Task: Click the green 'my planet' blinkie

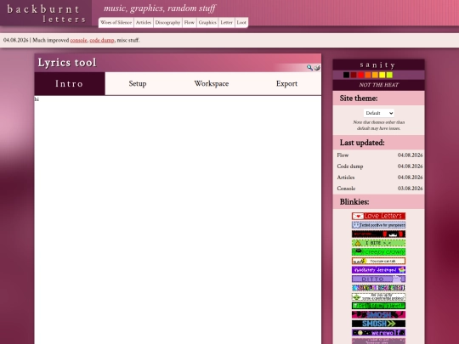Action: [x=378, y=306]
